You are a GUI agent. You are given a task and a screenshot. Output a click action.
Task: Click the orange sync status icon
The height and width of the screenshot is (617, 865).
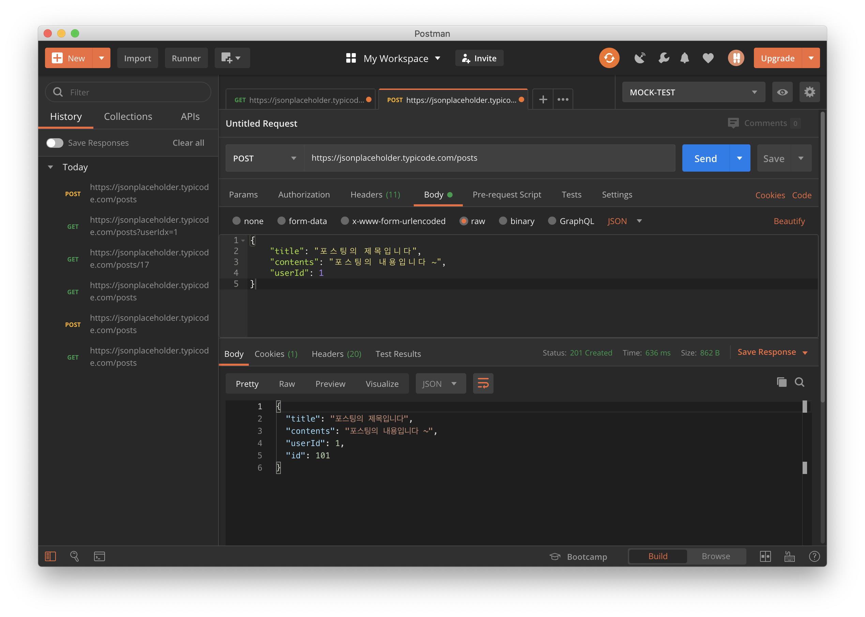(609, 58)
